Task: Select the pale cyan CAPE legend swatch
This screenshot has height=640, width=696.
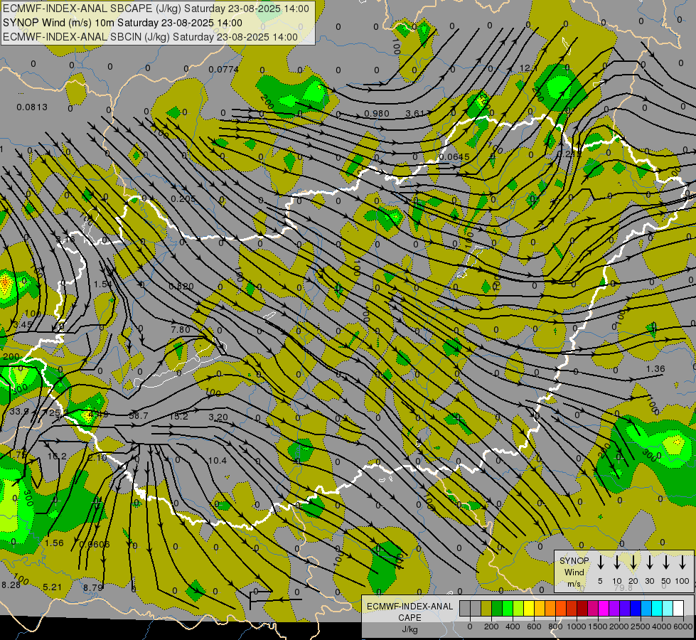Action: pos(667,608)
